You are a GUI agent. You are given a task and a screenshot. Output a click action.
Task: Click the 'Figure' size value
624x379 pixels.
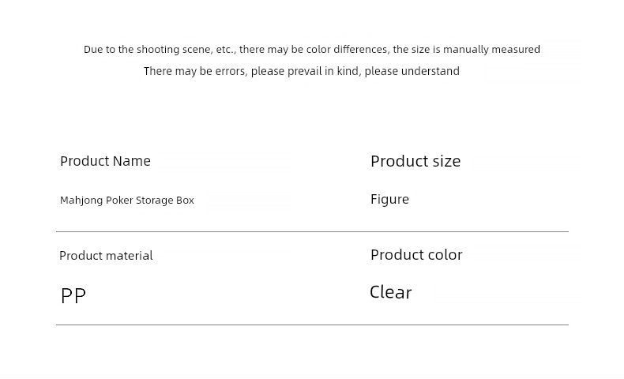click(x=389, y=200)
